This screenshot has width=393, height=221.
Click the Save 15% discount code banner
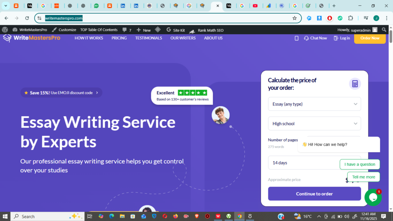tap(61, 92)
